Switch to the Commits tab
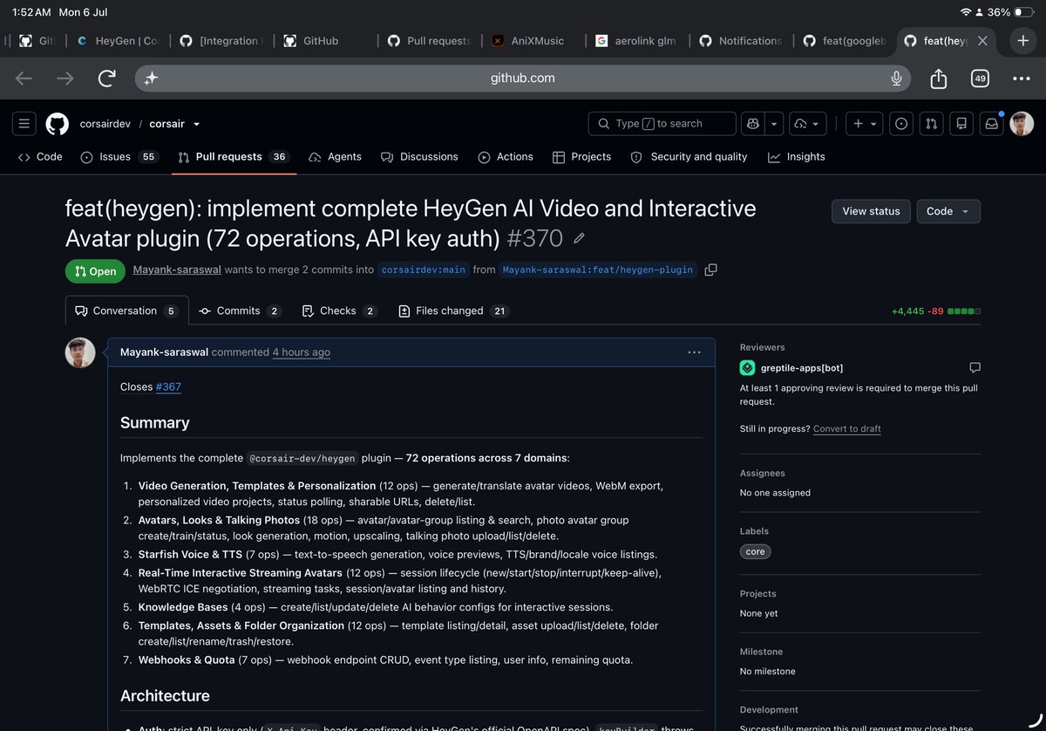This screenshot has height=731, width=1046. tap(240, 311)
